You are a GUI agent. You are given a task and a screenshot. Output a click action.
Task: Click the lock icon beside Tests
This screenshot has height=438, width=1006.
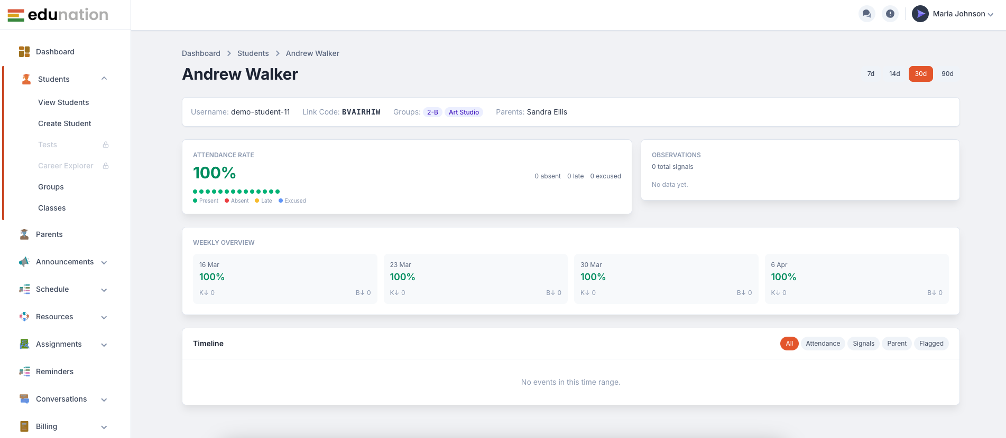click(x=106, y=145)
